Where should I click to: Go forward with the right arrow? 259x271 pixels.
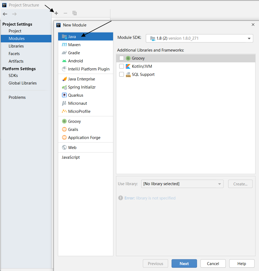coord(14,14)
